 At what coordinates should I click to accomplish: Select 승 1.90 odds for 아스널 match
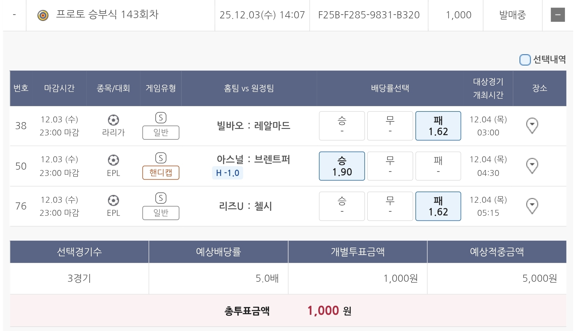coord(342,166)
